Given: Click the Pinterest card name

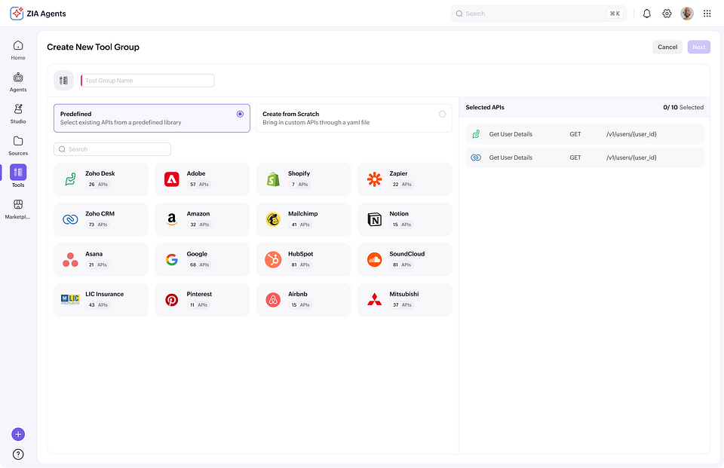Looking at the screenshot, I should pyautogui.click(x=199, y=294).
